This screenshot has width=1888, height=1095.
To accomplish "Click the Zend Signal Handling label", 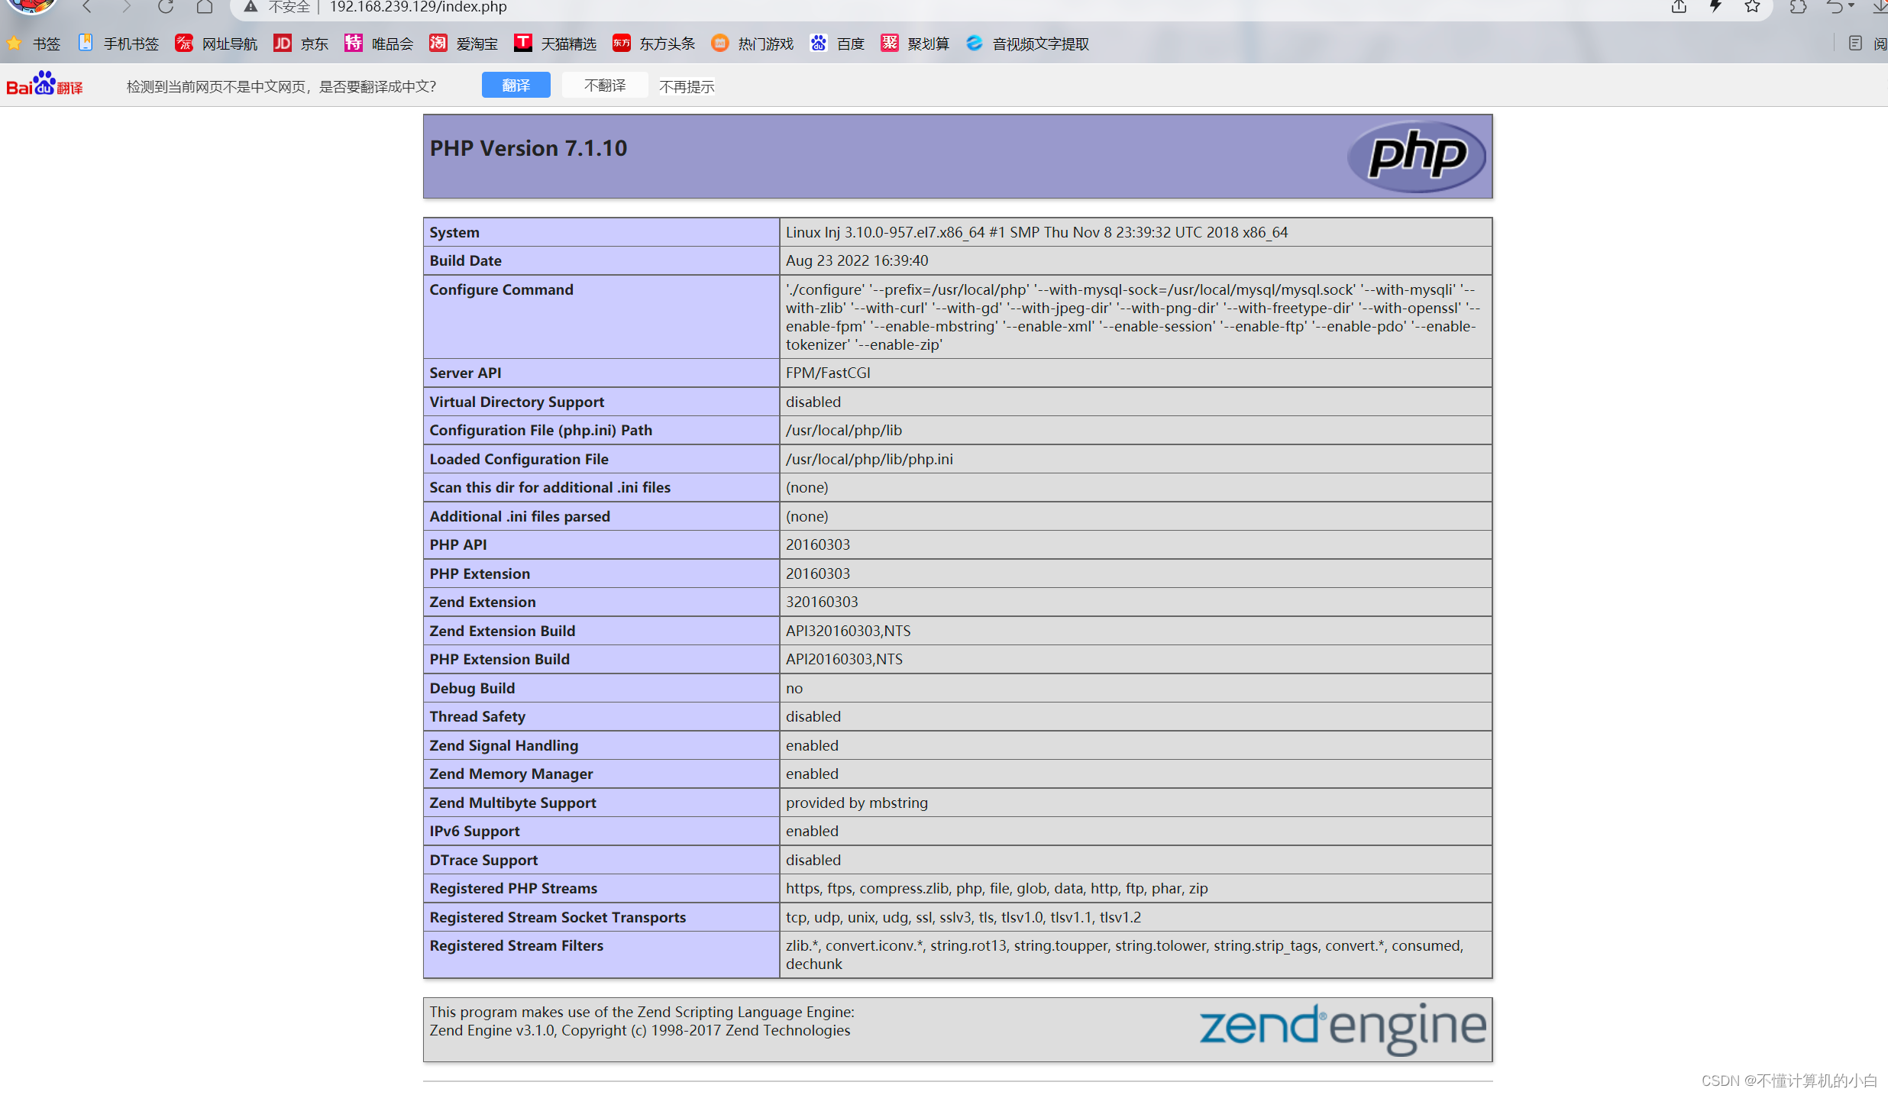I will (504, 745).
